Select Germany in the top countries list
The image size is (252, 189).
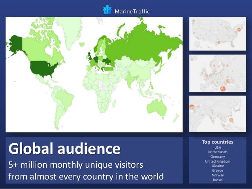218,157
